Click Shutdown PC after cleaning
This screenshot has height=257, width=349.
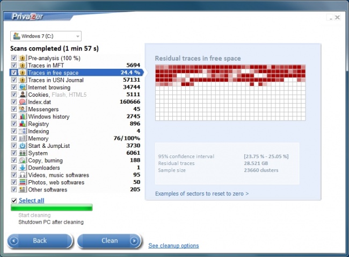click(x=51, y=222)
